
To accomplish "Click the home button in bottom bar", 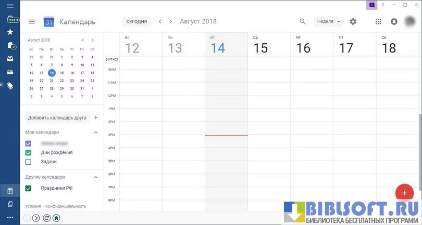I will (56, 218).
